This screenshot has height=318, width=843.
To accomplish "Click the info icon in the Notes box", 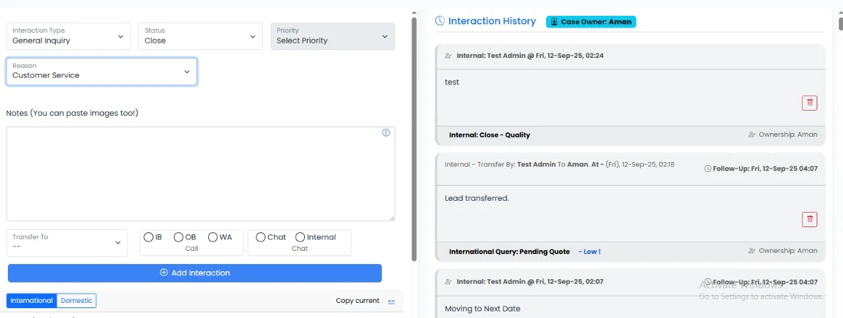I will pos(386,132).
